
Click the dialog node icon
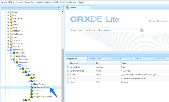[20, 65]
